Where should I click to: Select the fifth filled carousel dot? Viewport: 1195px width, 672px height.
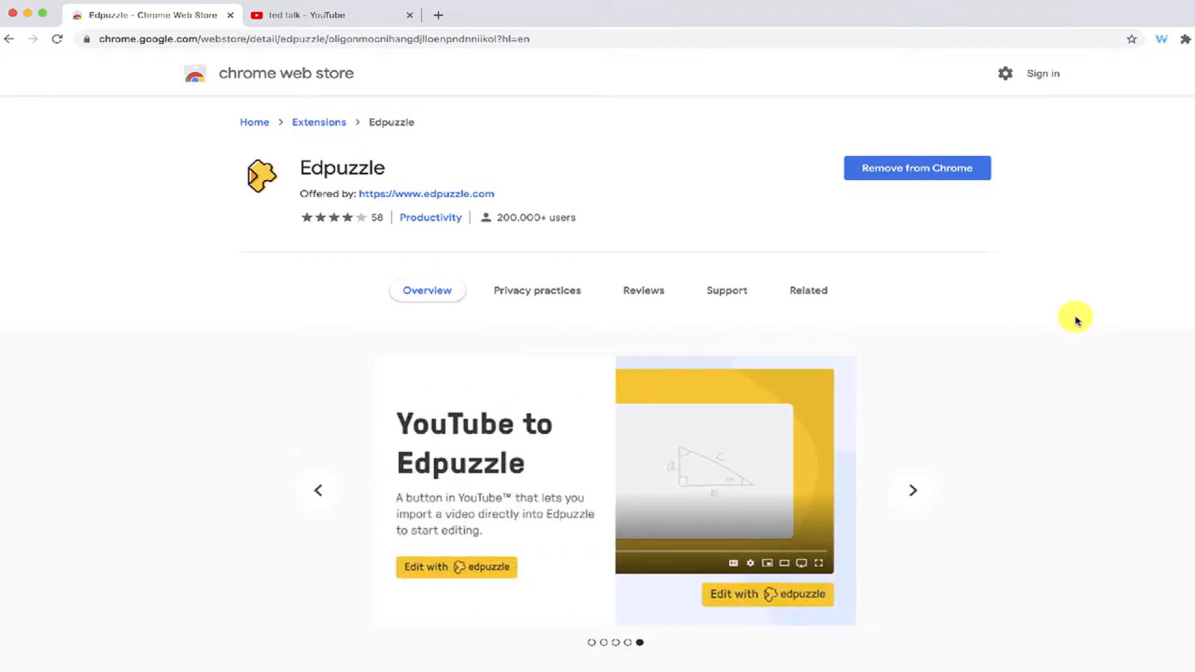point(640,642)
